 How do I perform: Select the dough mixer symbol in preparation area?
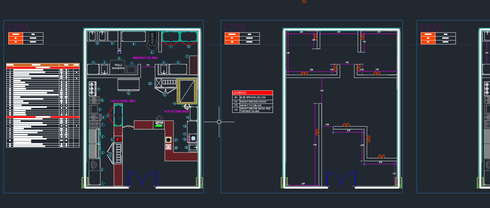click(x=152, y=41)
